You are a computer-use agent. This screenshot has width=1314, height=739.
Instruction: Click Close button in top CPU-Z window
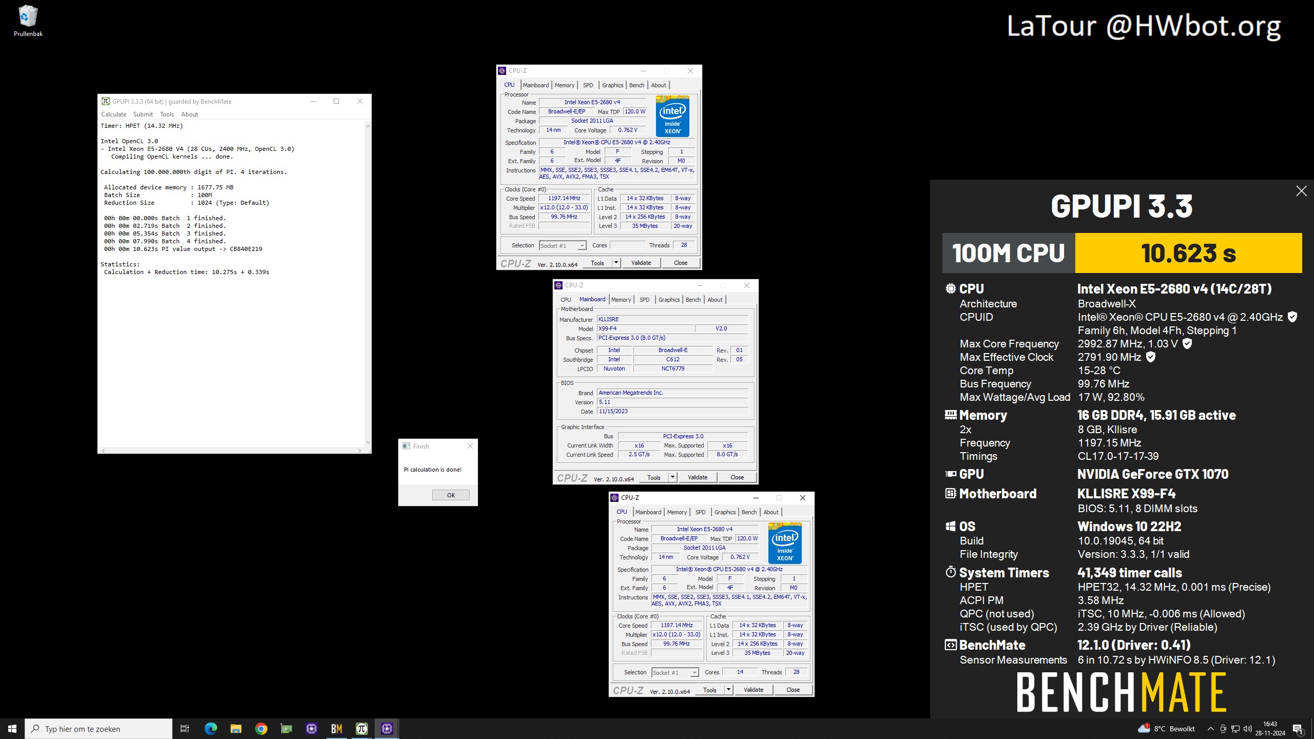pyautogui.click(x=681, y=263)
